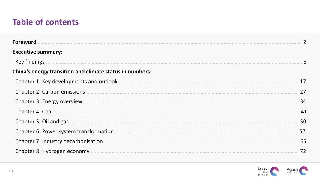Jump to Chapter 8: Hydrogen economy

pos(52,151)
